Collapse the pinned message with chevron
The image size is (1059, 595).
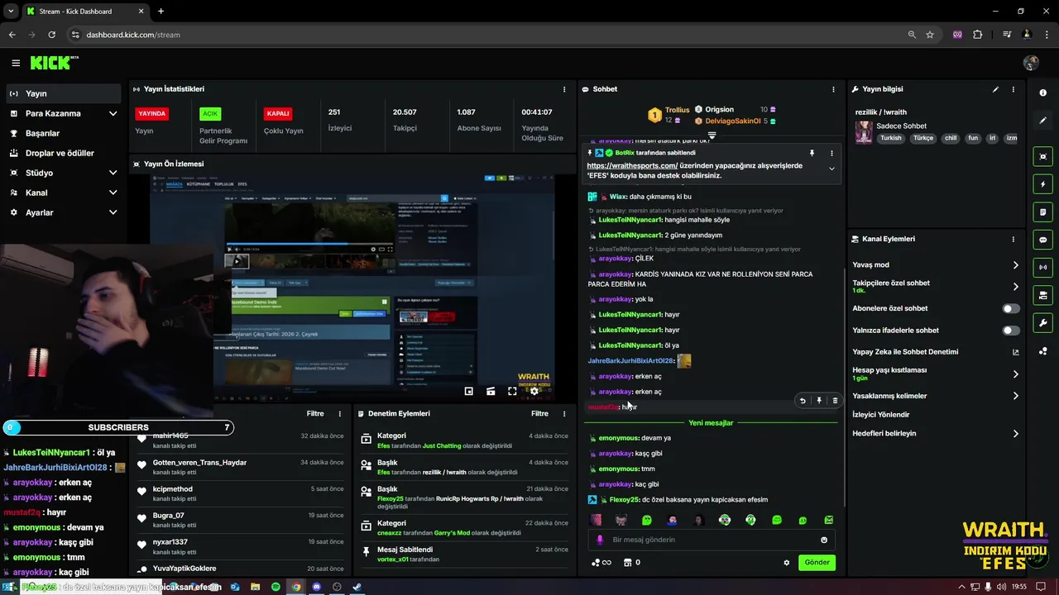[x=831, y=169]
